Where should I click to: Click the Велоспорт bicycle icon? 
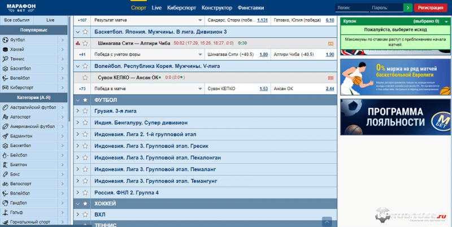(5, 184)
